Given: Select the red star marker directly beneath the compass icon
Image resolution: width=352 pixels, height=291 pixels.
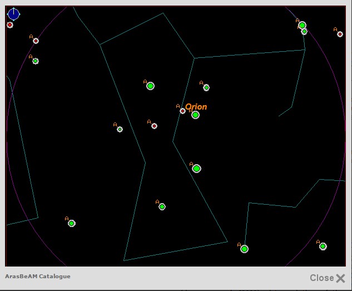Looking at the screenshot, I should 9,24.
